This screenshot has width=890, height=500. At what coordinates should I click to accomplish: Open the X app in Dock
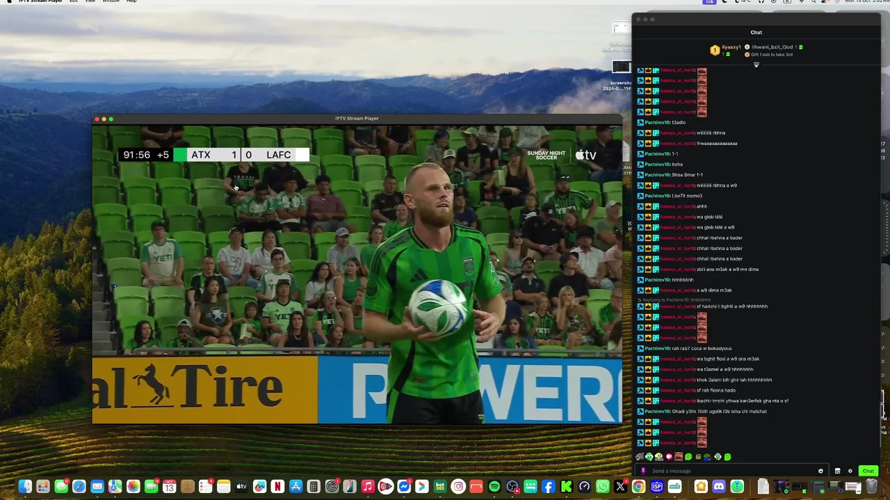[620, 487]
